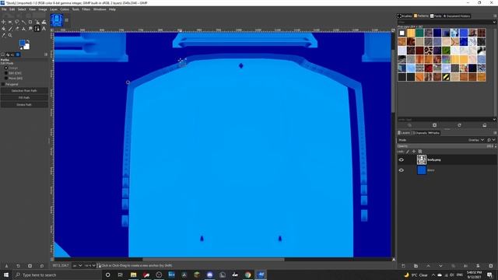Select the Crop tool
This screenshot has width=498, height=280.
pyautogui.click(x=30, y=22)
